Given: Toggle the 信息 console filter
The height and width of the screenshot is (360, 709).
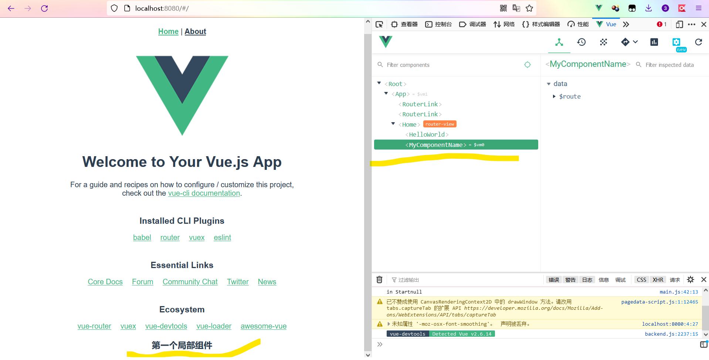Looking at the screenshot, I should point(604,280).
